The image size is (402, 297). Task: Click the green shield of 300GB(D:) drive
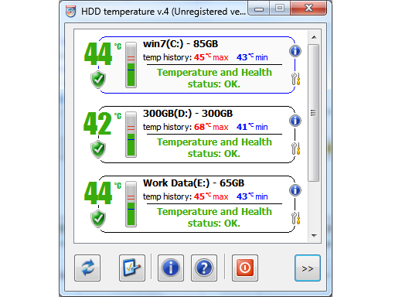click(x=98, y=149)
